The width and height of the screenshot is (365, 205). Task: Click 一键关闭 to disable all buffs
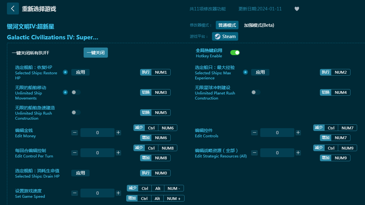pyautogui.click(x=96, y=53)
